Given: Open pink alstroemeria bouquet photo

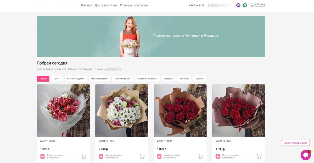Looking at the screenshot, I should (x=63, y=111).
